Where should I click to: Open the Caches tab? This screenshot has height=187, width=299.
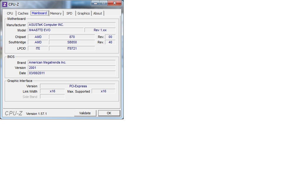pyautogui.click(x=23, y=13)
